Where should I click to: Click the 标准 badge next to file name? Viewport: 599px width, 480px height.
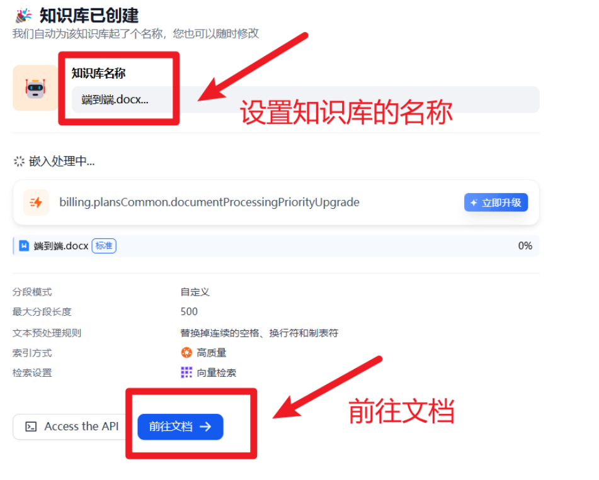[x=104, y=246]
